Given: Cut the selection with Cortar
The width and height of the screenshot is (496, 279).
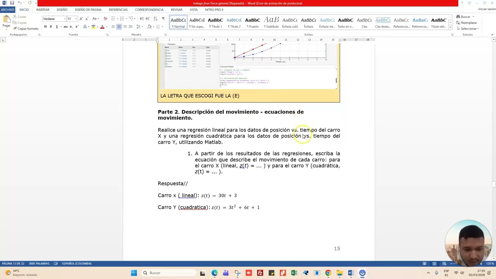Looking at the screenshot, I should (x=19, y=17).
